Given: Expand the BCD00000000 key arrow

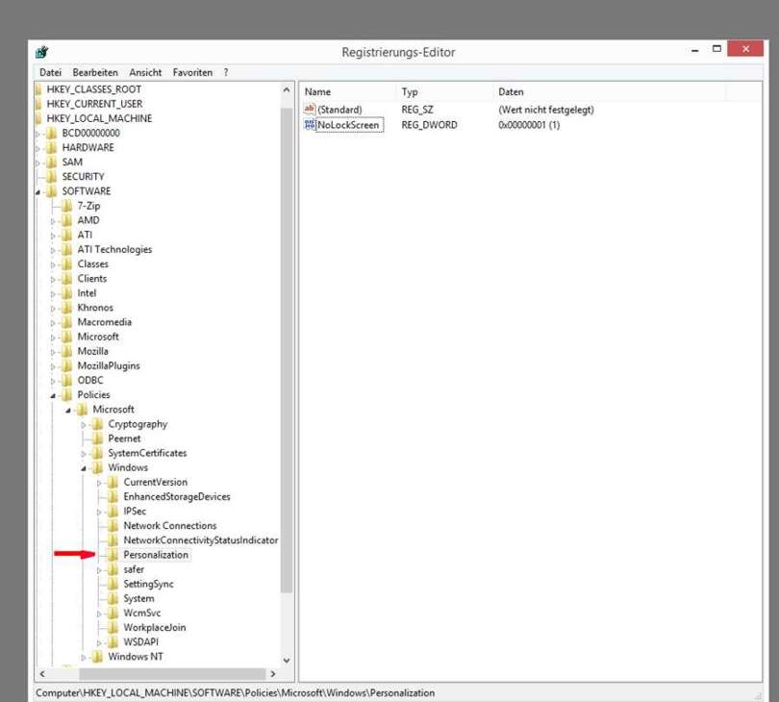Looking at the screenshot, I should click(38, 134).
